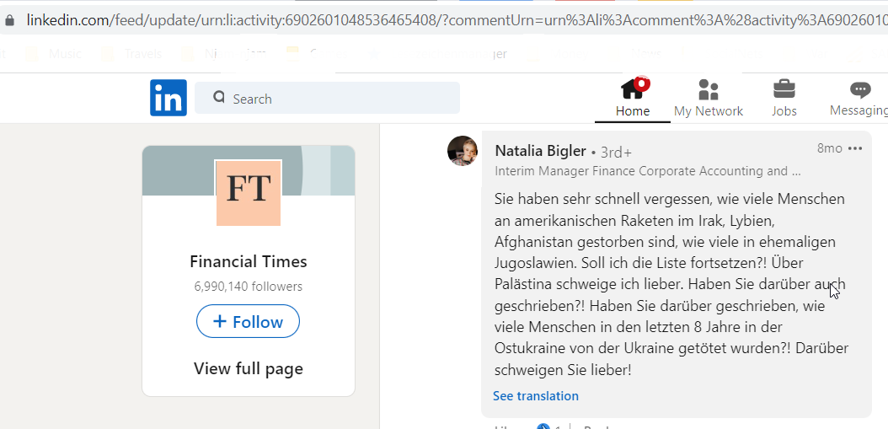Open the Music bookmark folder
The height and width of the screenshot is (429, 888).
point(55,54)
